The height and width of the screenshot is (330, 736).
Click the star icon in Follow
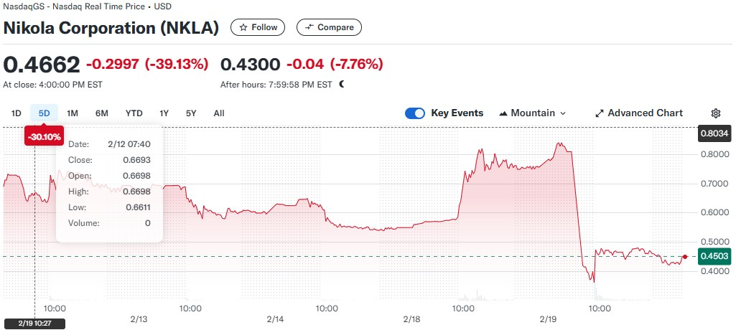click(243, 28)
